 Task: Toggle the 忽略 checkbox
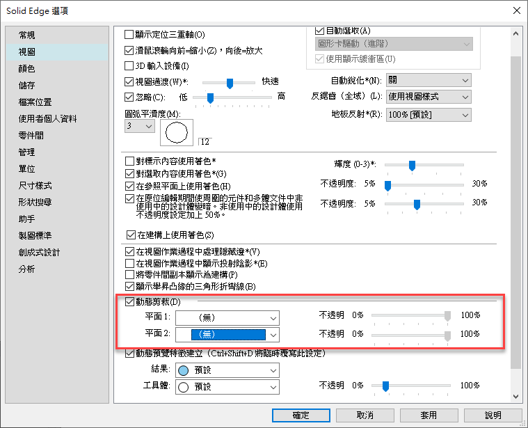[x=129, y=97]
